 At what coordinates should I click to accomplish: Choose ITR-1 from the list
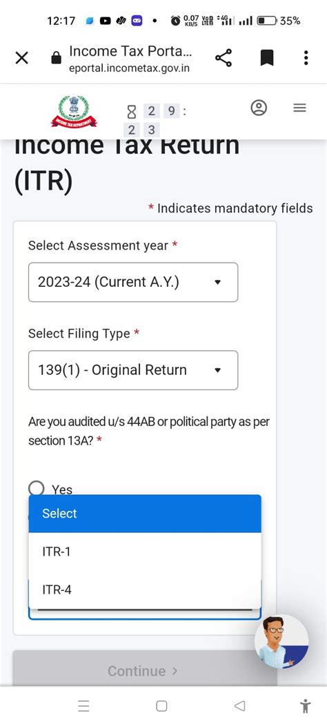tap(145, 552)
